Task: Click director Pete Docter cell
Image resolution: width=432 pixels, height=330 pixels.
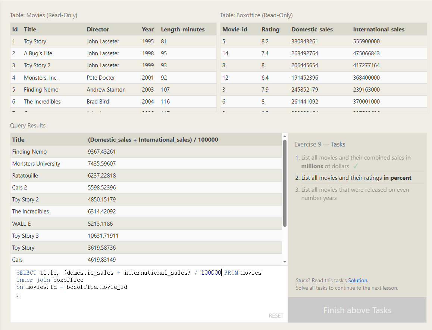Action: pos(101,77)
